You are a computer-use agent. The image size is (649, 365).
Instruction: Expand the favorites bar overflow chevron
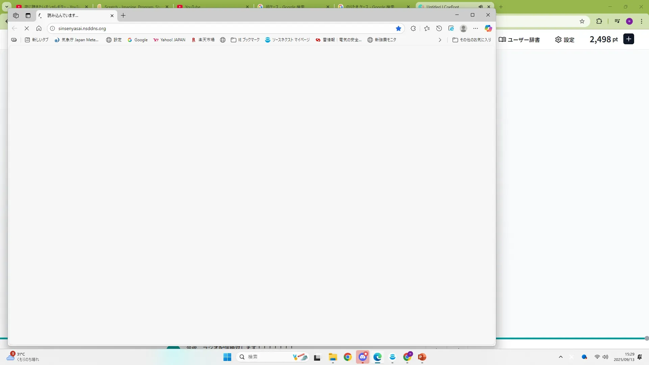440,40
